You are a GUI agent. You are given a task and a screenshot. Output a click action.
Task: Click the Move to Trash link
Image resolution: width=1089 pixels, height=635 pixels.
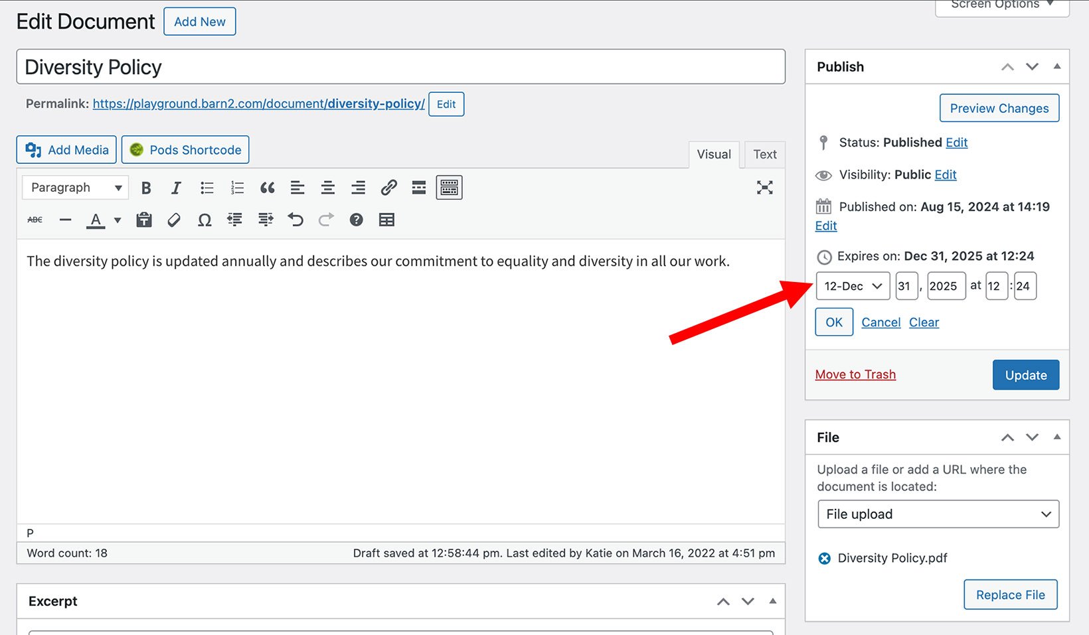(855, 374)
